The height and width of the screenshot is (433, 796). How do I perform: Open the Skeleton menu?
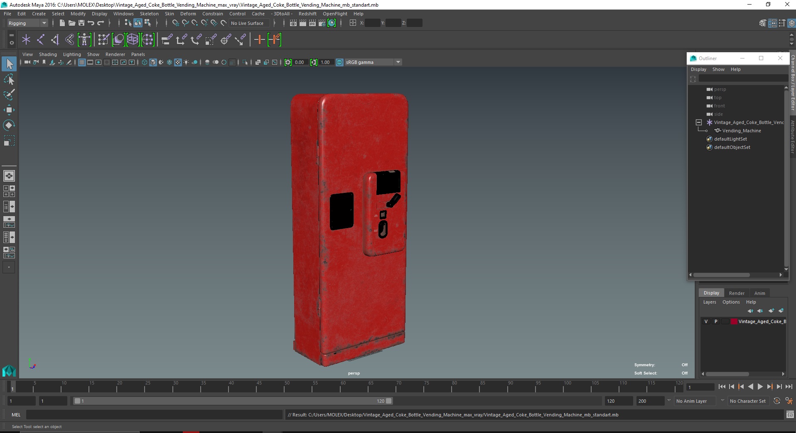click(149, 14)
